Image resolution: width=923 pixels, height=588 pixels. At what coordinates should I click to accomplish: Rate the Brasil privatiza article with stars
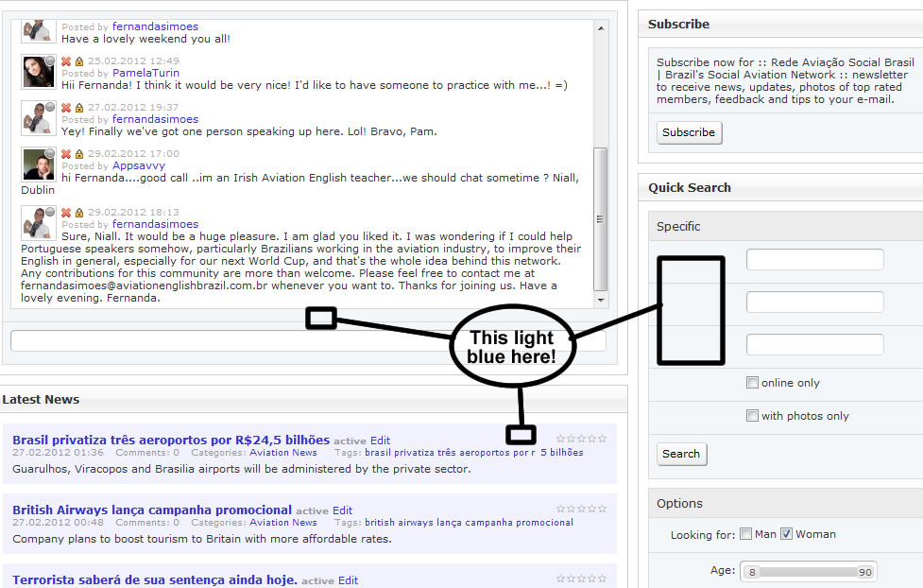(x=580, y=439)
